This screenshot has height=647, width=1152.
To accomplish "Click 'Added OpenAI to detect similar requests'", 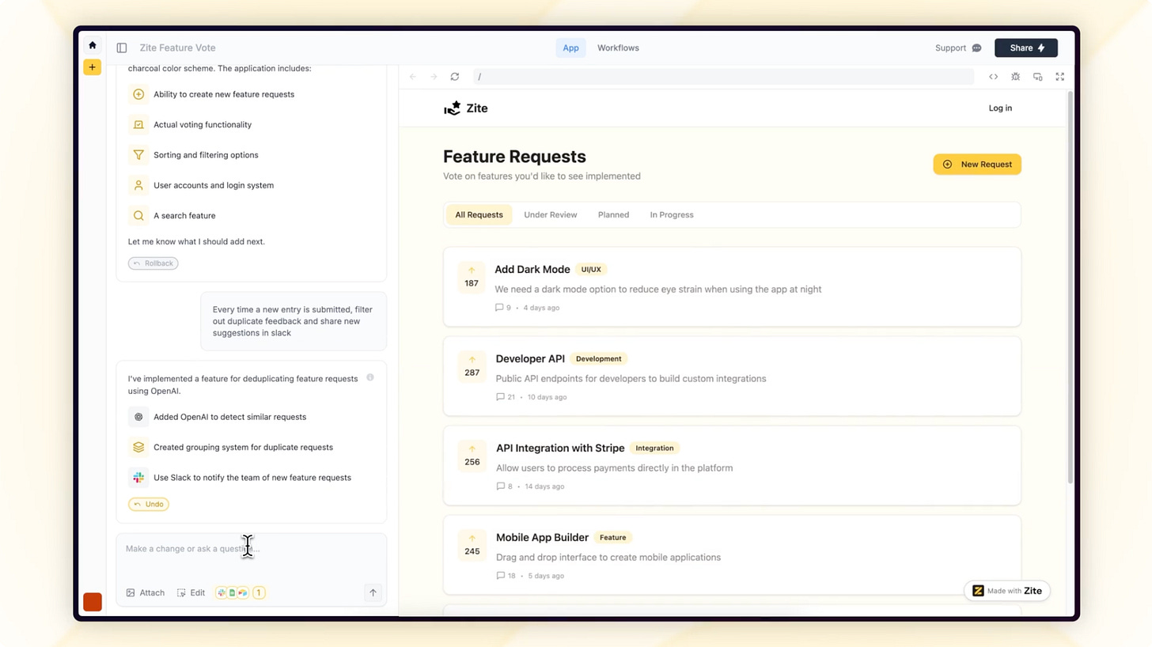I will coord(229,417).
